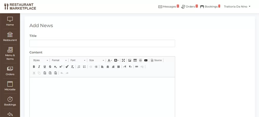Apply superscript formatting
Viewport: 259px width, 117px height.
tap(61, 67)
